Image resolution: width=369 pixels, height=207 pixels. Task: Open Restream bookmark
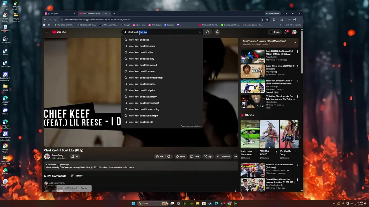click(x=169, y=25)
